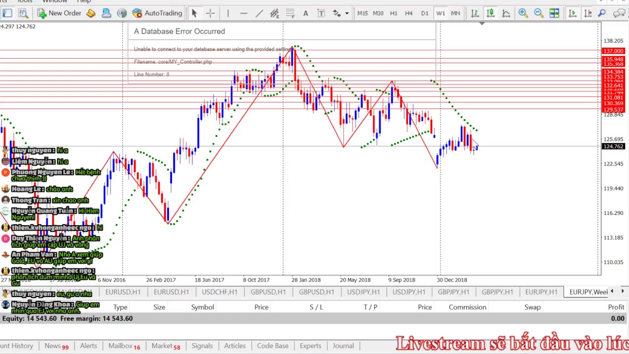This screenshot has height=354, width=629.
Task: Select the vertical line drawing tool
Action: coord(228,13)
